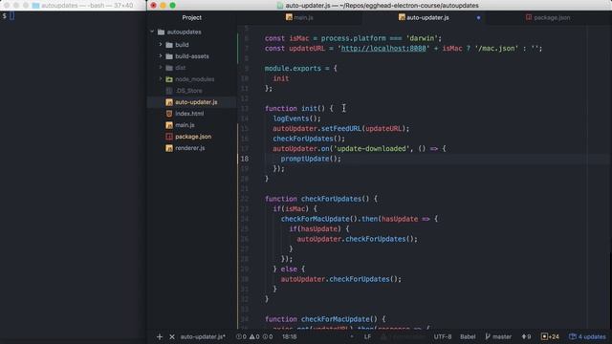Click the renderer.js file icon
The image size is (612, 344).
pyautogui.click(x=169, y=148)
